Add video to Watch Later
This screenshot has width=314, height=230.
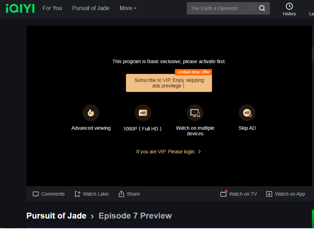(92, 194)
